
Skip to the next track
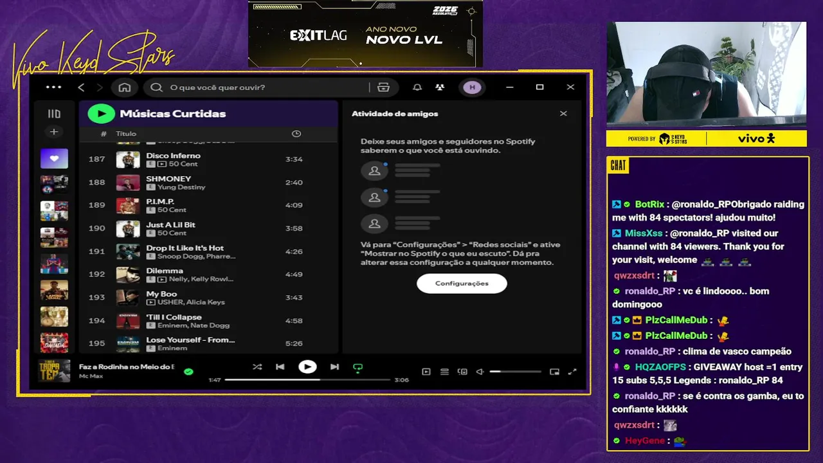pyautogui.click(x=334, y=367)
